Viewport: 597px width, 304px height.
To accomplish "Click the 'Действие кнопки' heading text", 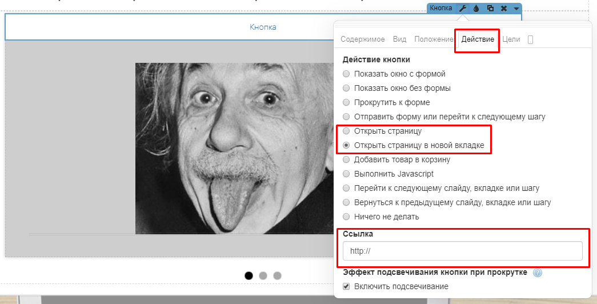I will pyautogui.click(x=376, y=59).
